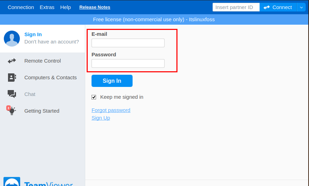Open the Help menu
This screenshot has height=186, width=309.
click(65, 7)
